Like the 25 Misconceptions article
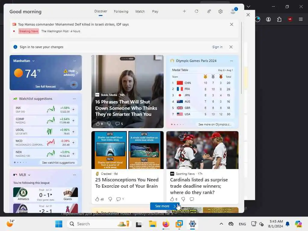The height and width of the screenshot is (231, 308). coord(97,199)
